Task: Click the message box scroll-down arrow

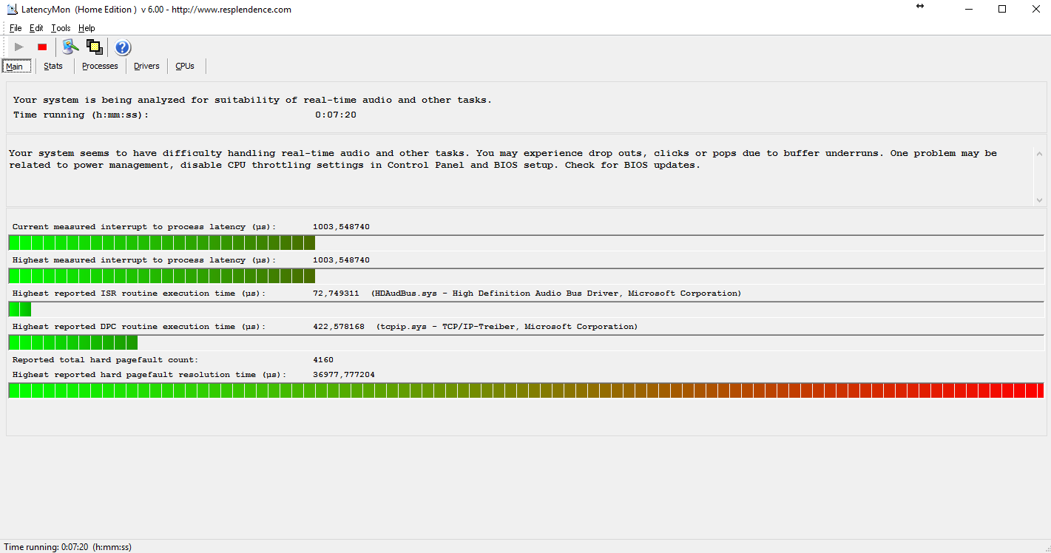Action: pos(1039,200)
